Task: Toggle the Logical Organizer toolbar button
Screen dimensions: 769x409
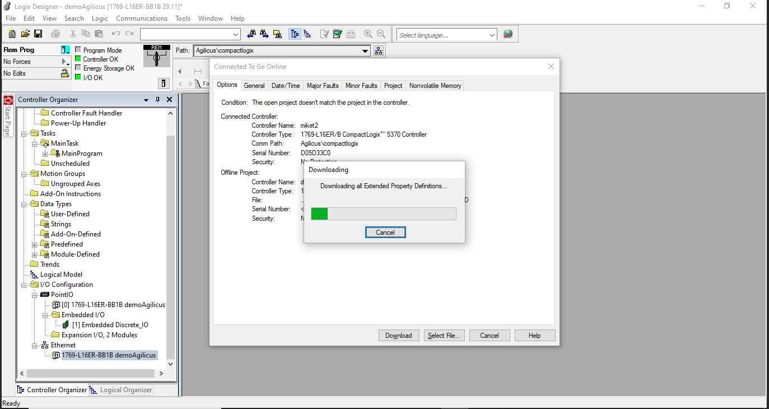Action: (307, 34)
